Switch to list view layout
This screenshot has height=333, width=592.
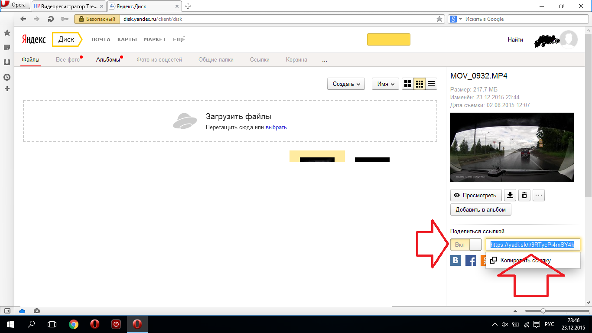[431, 84]
